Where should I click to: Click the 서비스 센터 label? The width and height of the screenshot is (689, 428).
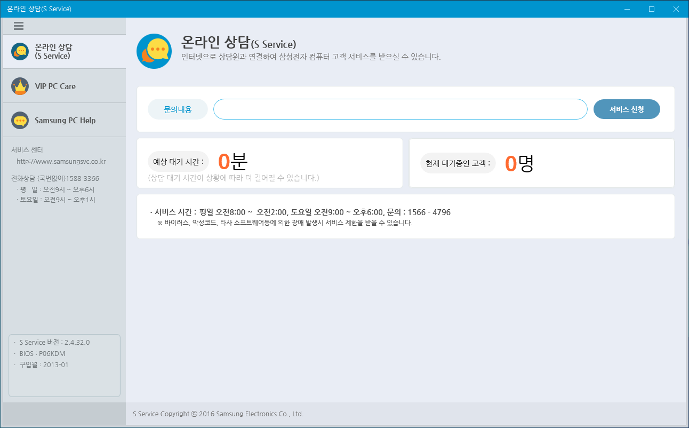click(x=27, y=150)
